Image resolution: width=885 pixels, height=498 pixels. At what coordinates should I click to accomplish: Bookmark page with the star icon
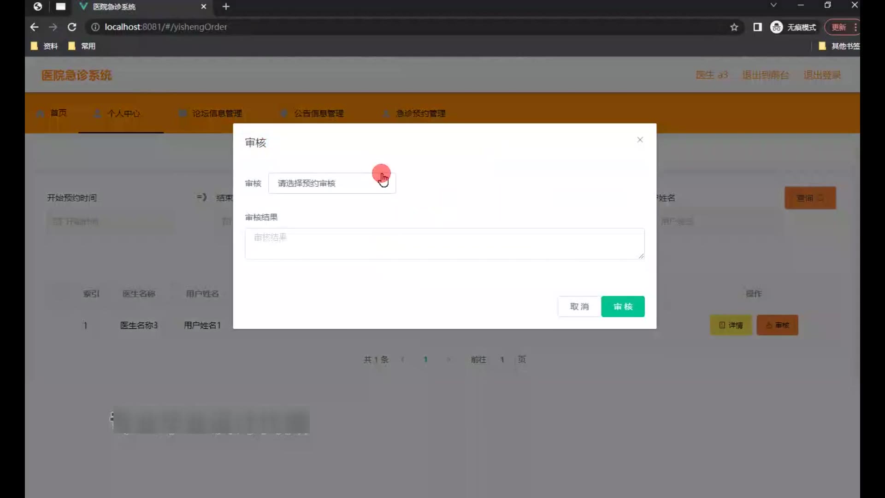coord(734,27)
